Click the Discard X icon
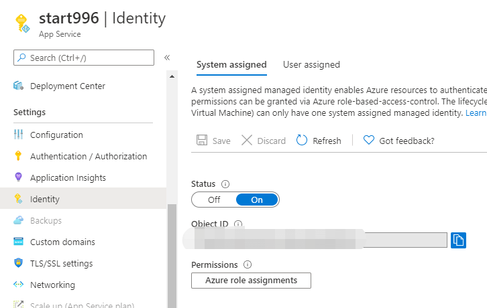 point(247,140)
